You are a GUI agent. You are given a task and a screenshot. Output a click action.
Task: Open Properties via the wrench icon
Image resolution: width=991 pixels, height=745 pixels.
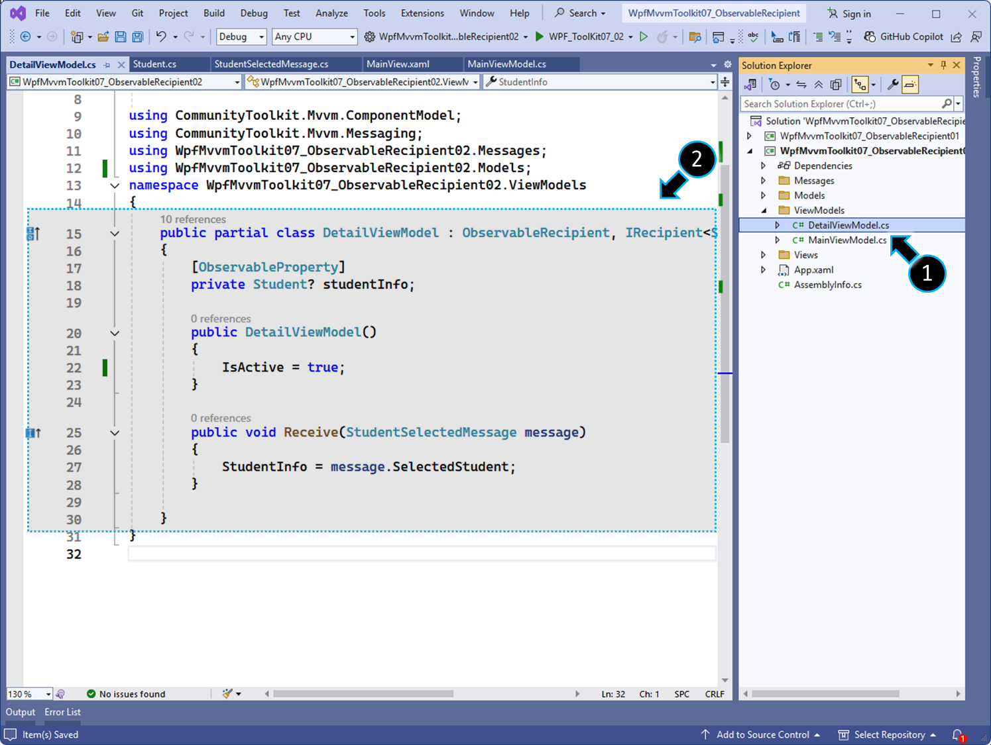893,85
